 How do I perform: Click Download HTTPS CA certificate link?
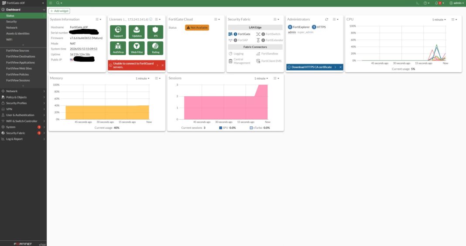(x=312, y=67)
